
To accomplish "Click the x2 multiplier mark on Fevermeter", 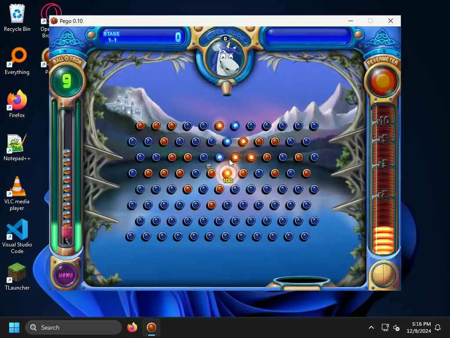I will [383, 195].
